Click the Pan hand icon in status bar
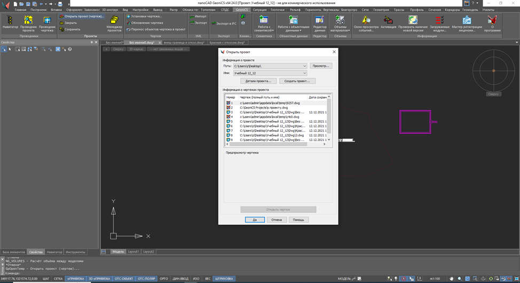 [x=451, y=279]
